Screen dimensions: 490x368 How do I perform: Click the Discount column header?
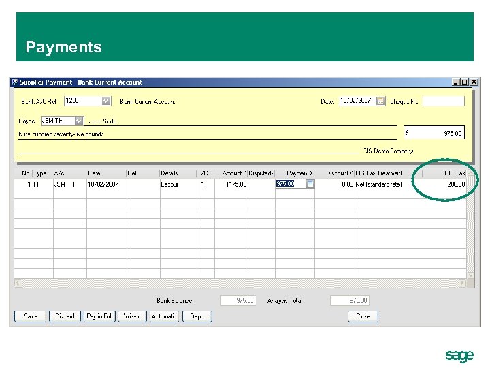pyautogui.click(x=335, y=173)
